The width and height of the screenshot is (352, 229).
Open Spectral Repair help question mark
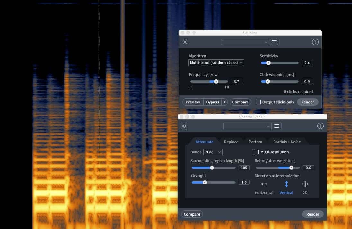[320, 126]
